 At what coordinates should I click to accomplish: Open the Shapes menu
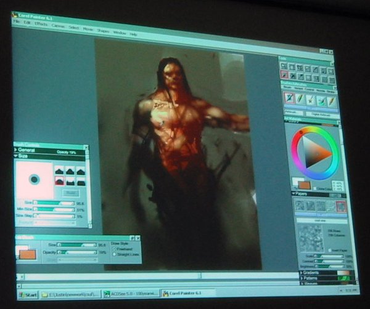[x=103, y=31]
